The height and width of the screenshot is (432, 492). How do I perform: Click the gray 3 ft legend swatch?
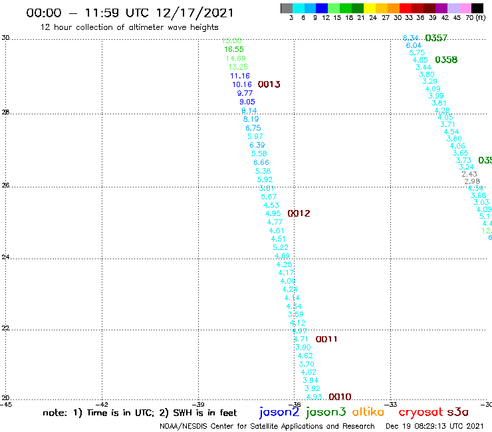click(287, 8)
